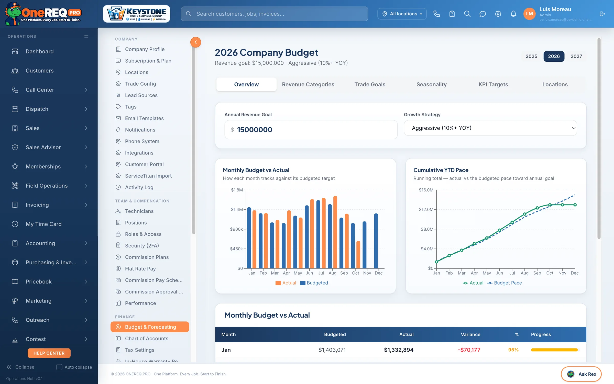The width and height of the screenshot is (614, 384).
Task: Open the notifications bell in the header
Action: pos(513,14)
